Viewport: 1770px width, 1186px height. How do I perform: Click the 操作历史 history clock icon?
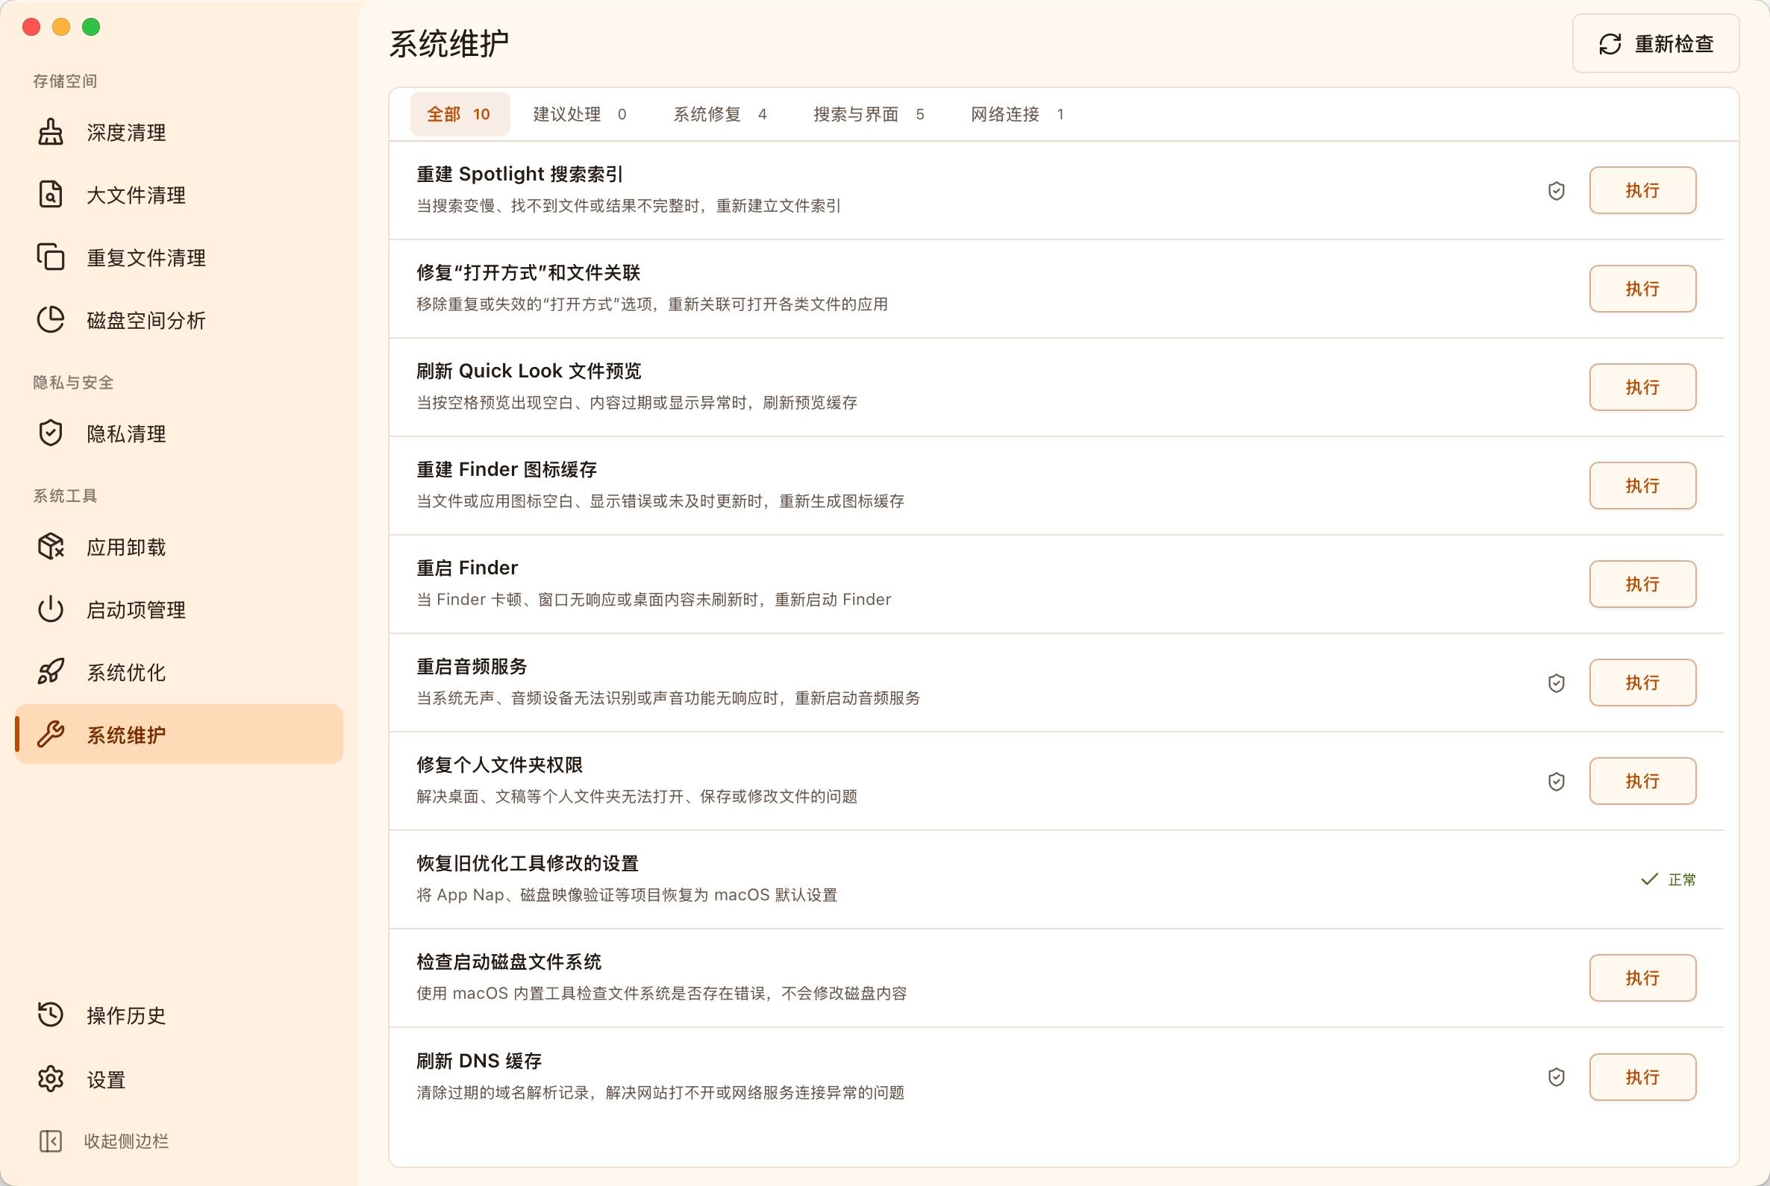point(51,1015)
